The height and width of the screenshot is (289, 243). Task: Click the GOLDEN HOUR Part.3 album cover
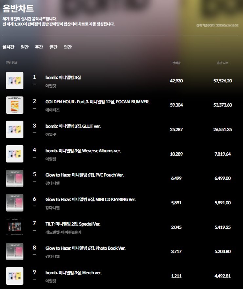(x=15, y=105)
